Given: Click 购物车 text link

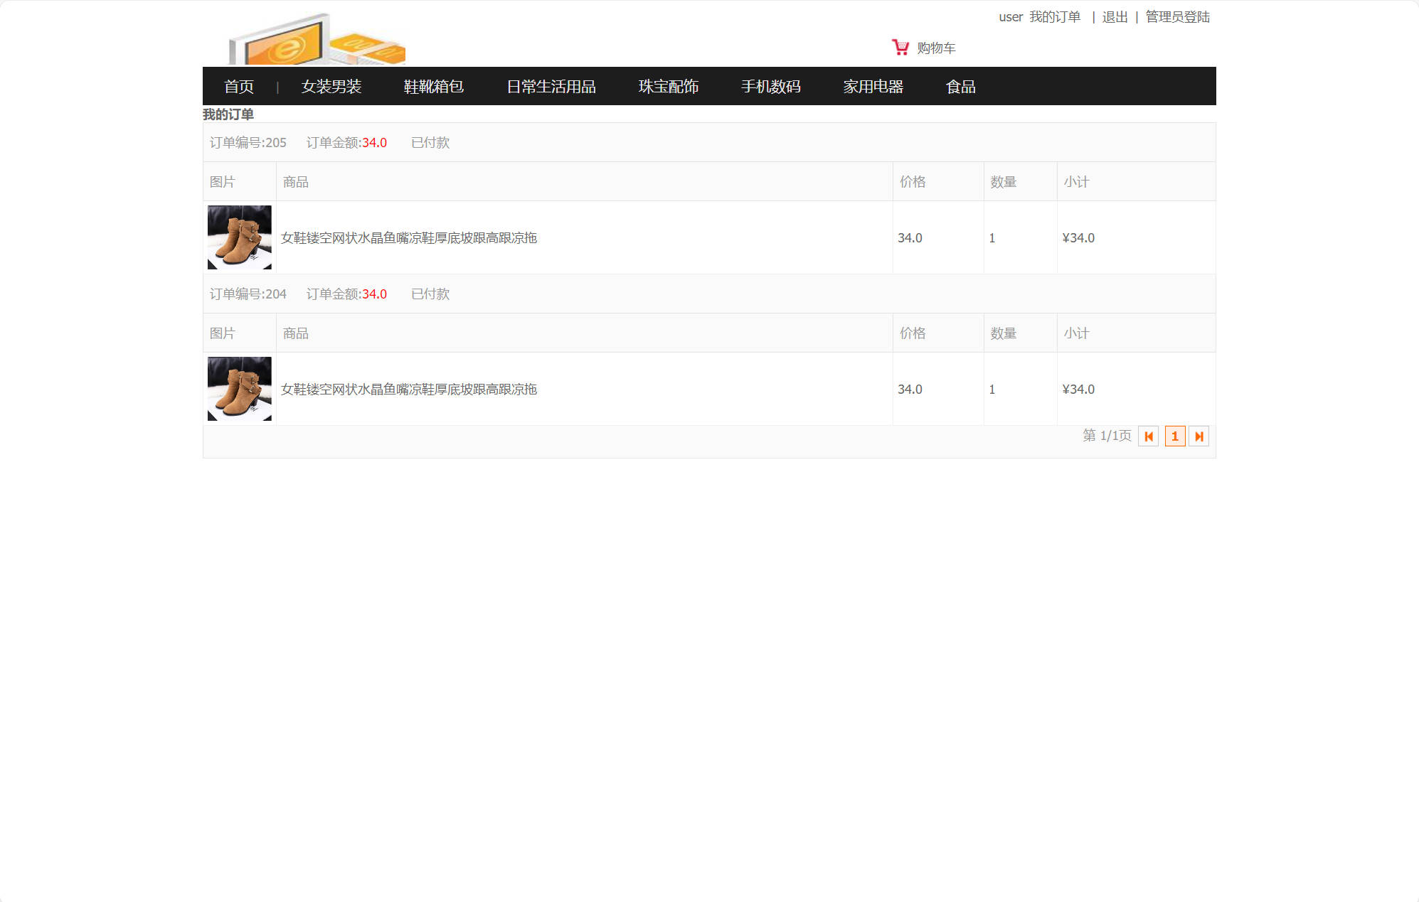Looking at the screenshot, I should click(936, 48).
